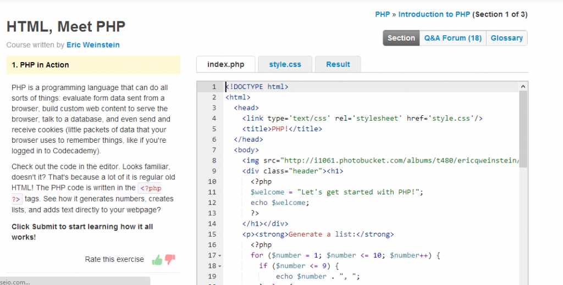The height and width of the screenshot is (285, 563).
Task: Click the img src line 8 code
Action: [x=380, y=160]
